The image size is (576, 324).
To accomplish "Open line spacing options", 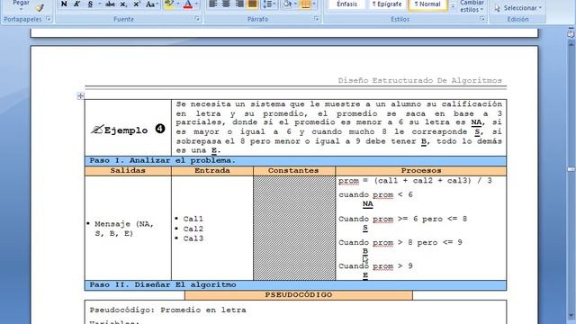I will click(x=269, y=4).
